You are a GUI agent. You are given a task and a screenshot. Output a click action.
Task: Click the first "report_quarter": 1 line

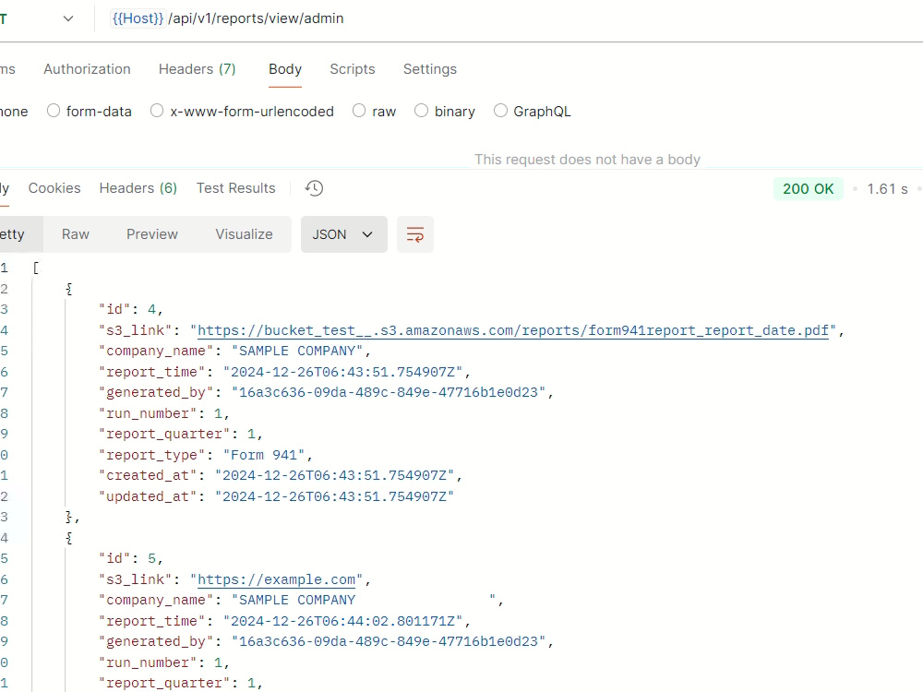click(180, 435)
